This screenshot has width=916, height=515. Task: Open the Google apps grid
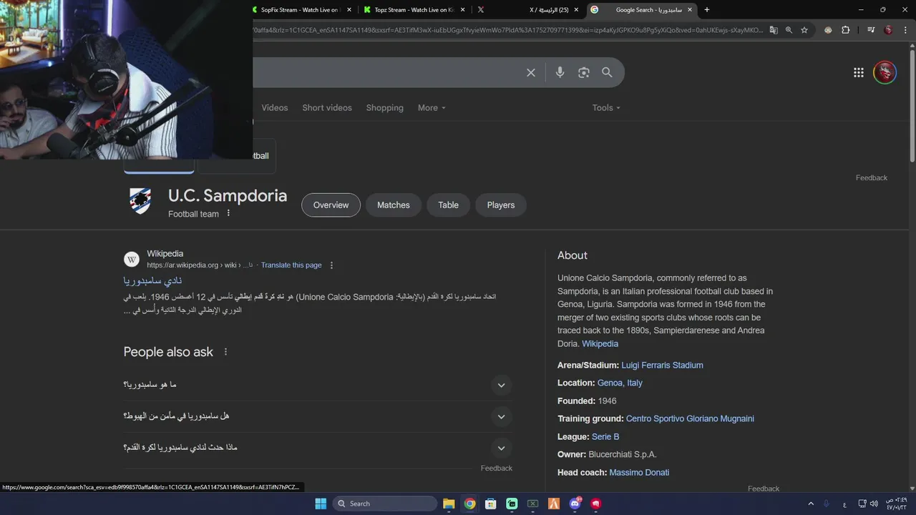859,72
